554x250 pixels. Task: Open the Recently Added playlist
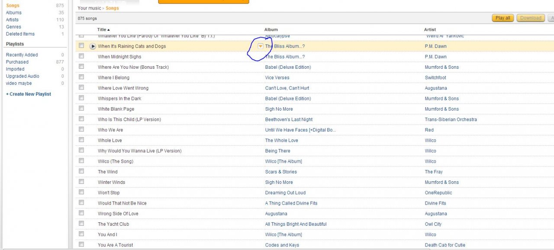pyautogui.click(x=22, y=55)
